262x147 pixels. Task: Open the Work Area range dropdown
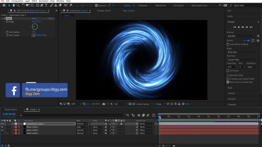click(x=243, y=52)
